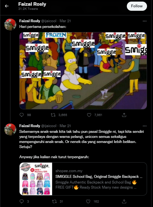Open more options on the first tweet

pyautogui.click(x=144, y=21)
